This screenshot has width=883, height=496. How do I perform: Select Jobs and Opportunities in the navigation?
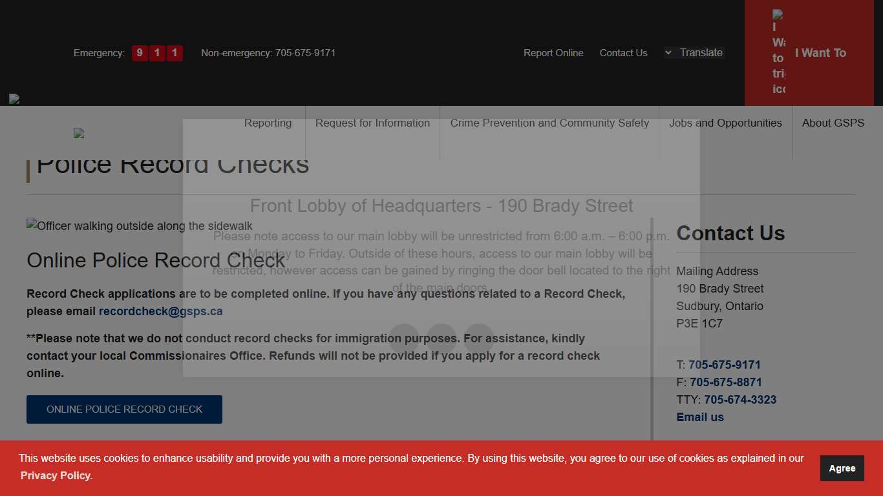[725, 123]
